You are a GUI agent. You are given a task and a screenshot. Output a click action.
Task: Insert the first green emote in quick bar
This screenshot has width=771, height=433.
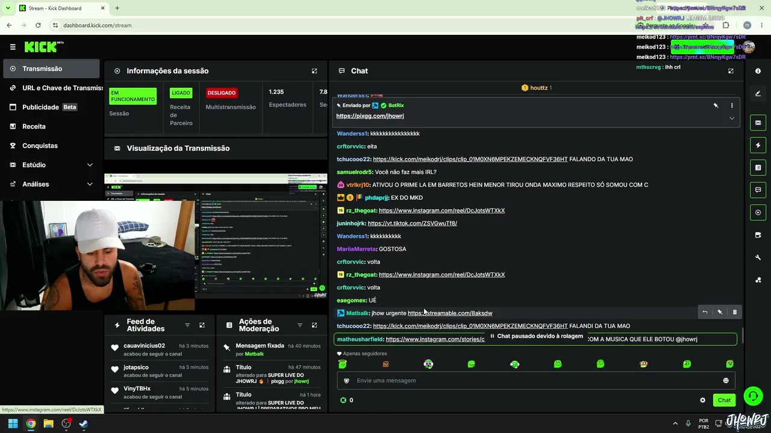coord(343,364)
